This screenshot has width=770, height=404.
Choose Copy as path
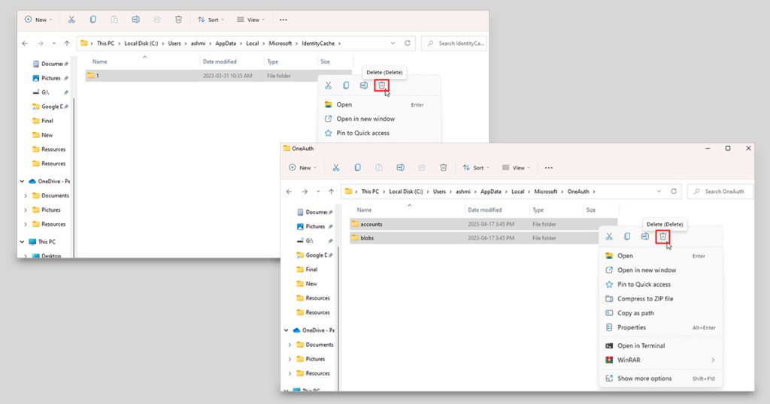point(660,313)
